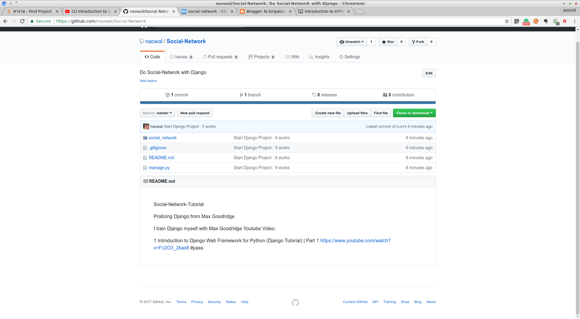Click the red D extension icon
Viewport: 580px width, 319px height.
565,21
